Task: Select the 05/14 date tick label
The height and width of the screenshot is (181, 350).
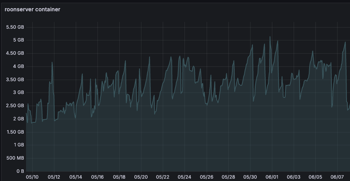Action: (x=75, y=177)
